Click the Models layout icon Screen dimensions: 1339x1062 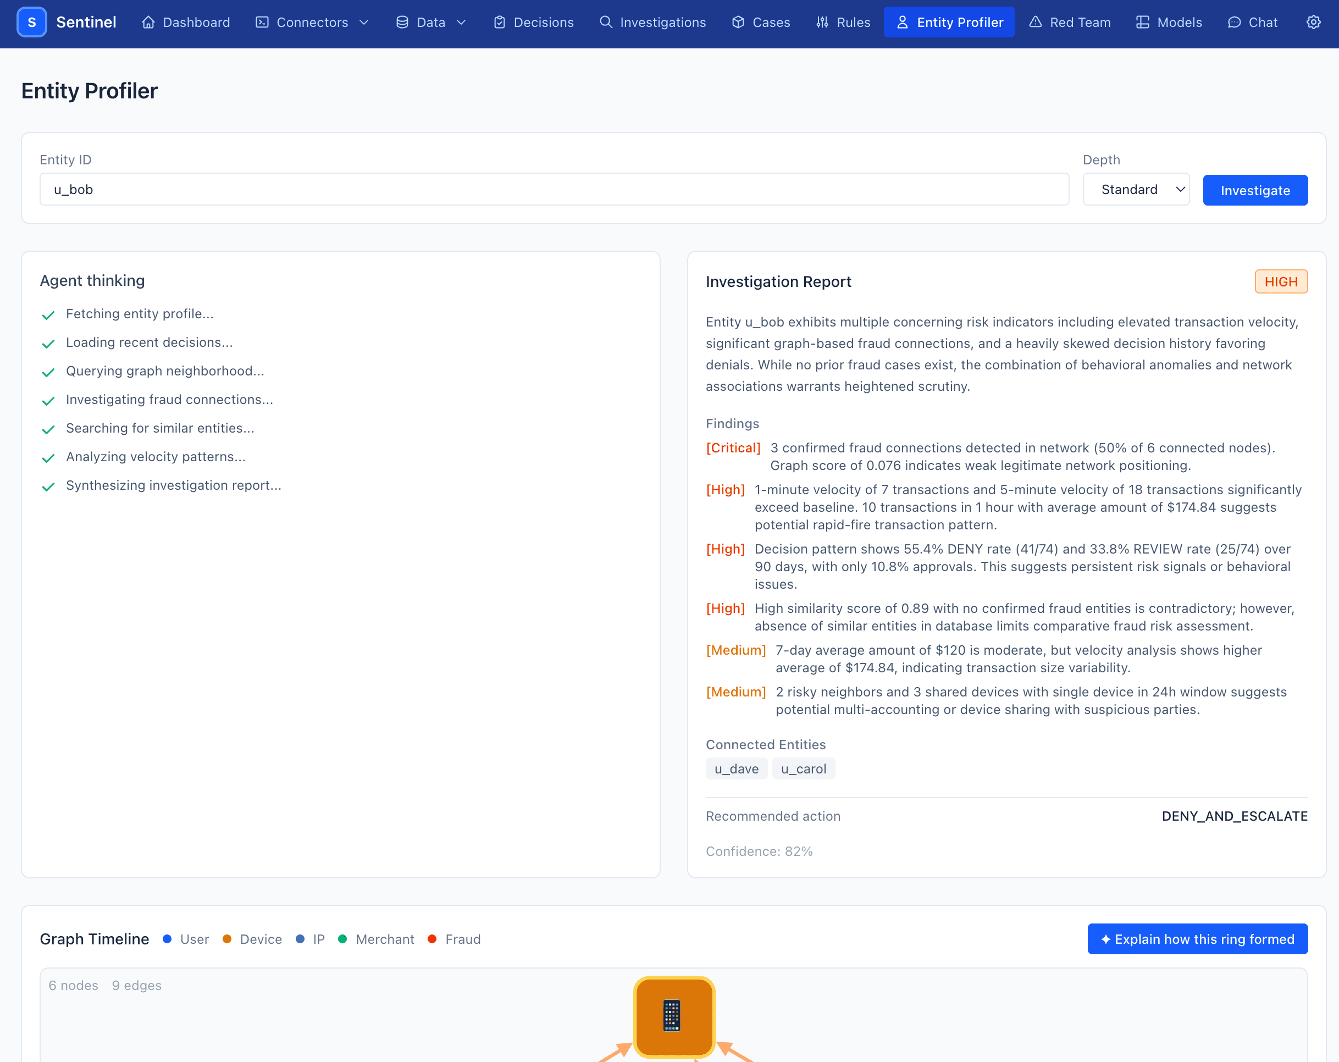[x=1142, y=23]
